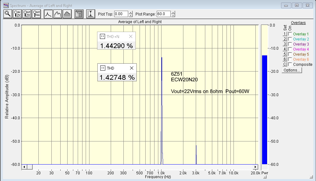This screenshot has height=181, width=316.
Task: Open the spectrum settings dialog icon
Action: 79,14
